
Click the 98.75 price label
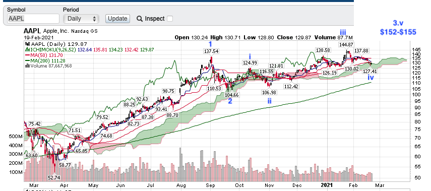coord(168,91)
